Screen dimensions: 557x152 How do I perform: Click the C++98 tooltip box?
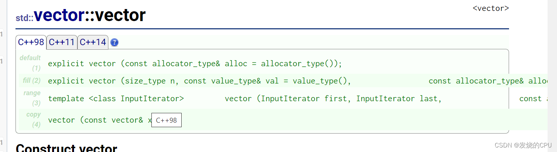point(166,120)
